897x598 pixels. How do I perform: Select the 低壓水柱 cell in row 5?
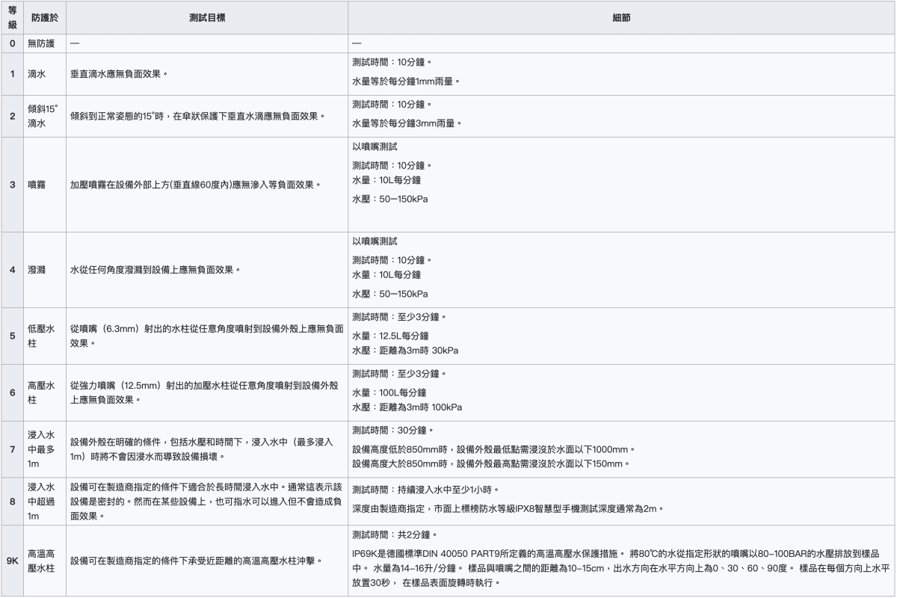point(41,336)
